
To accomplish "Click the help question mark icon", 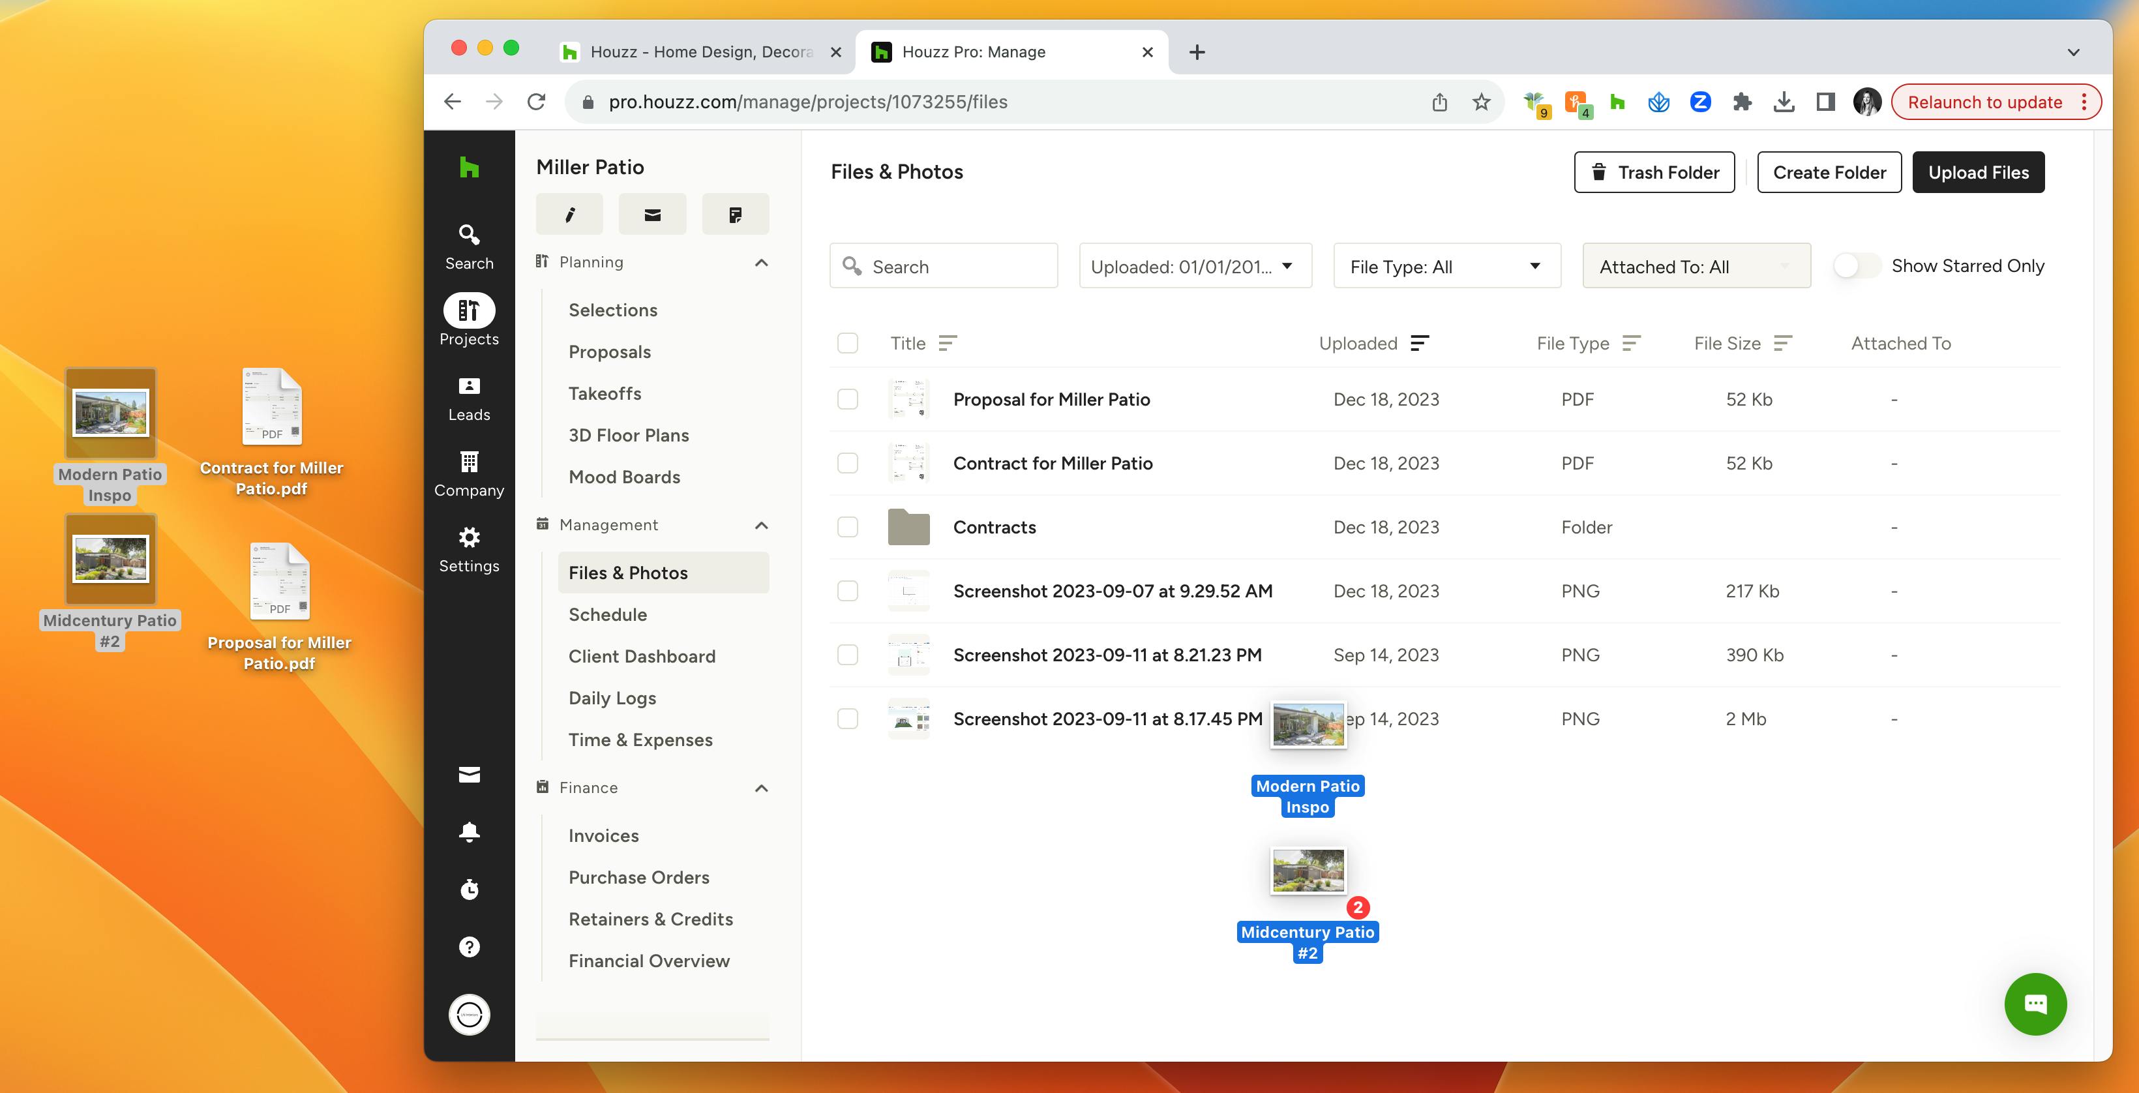I will pyautogui.click(x=469, y=946).
